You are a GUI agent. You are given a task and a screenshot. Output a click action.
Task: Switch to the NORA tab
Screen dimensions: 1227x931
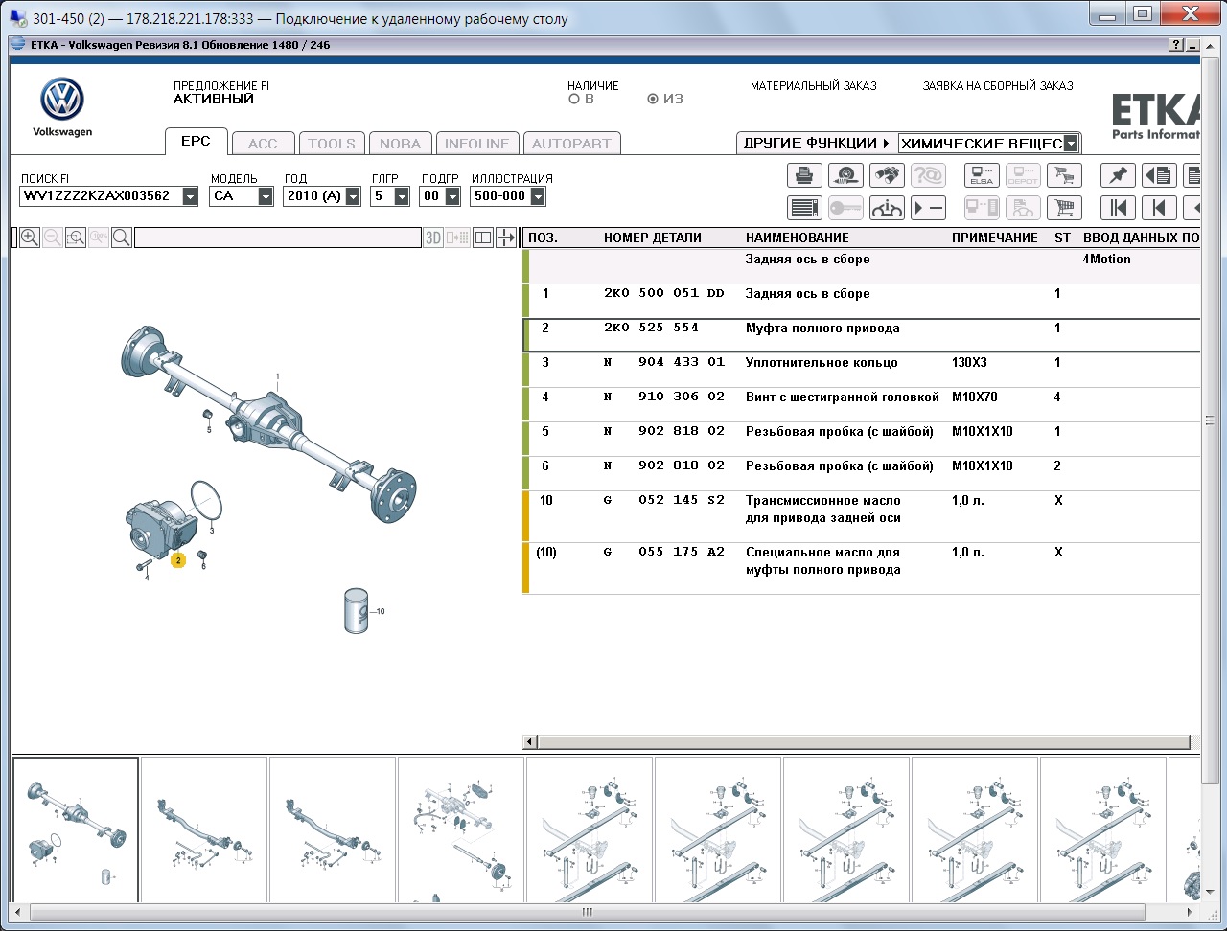[x=401, y=144]
